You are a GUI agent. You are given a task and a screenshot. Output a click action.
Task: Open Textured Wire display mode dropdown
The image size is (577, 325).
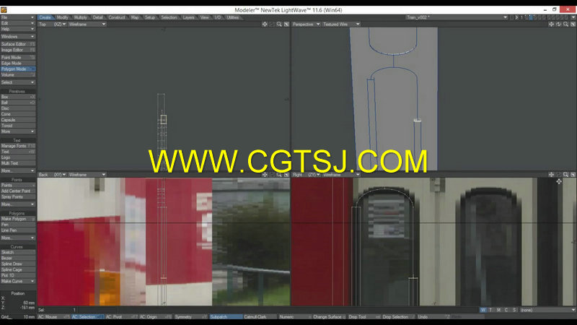pyautogui.click(x=341, y=25)
